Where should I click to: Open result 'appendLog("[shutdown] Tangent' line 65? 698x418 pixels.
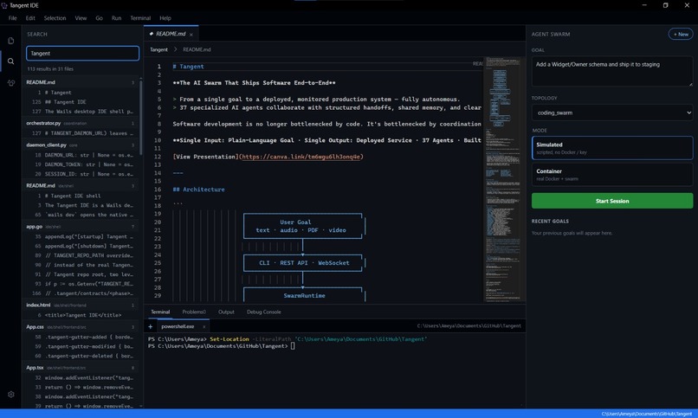tap(81, 246)
